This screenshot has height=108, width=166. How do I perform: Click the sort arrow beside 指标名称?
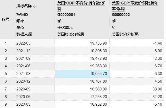pyautogui.click(x=35, y=7)
